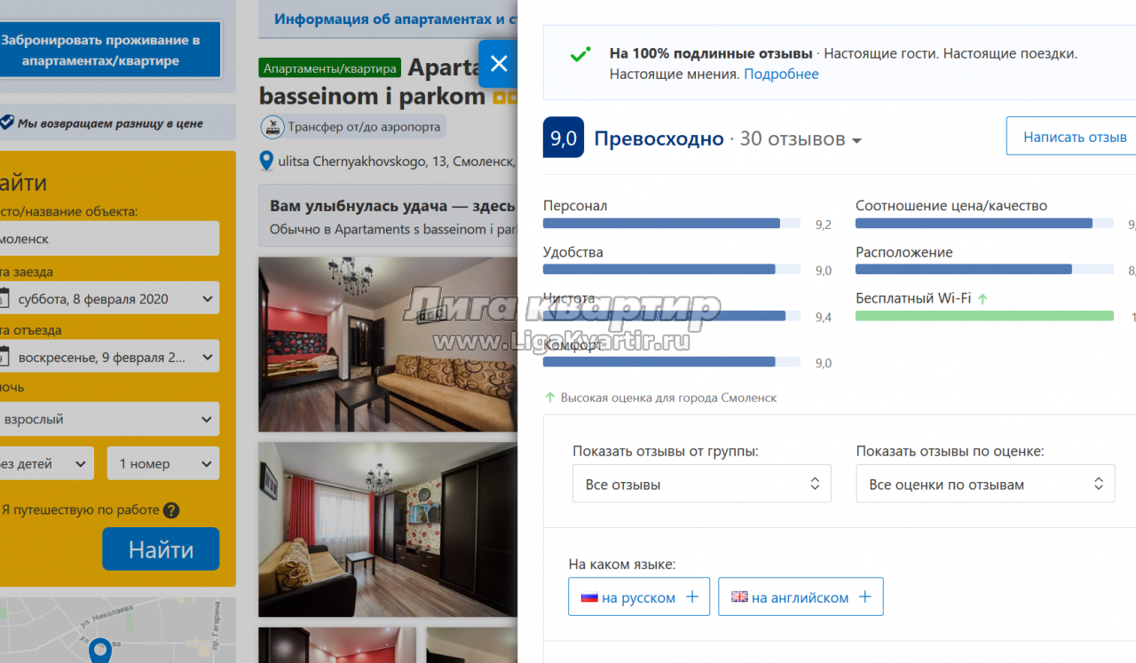Image resolution: width=1136 pixels, height=663 pixels.
Task: Expand the 'Все отзывы' group filter
Action: [702, 484]
